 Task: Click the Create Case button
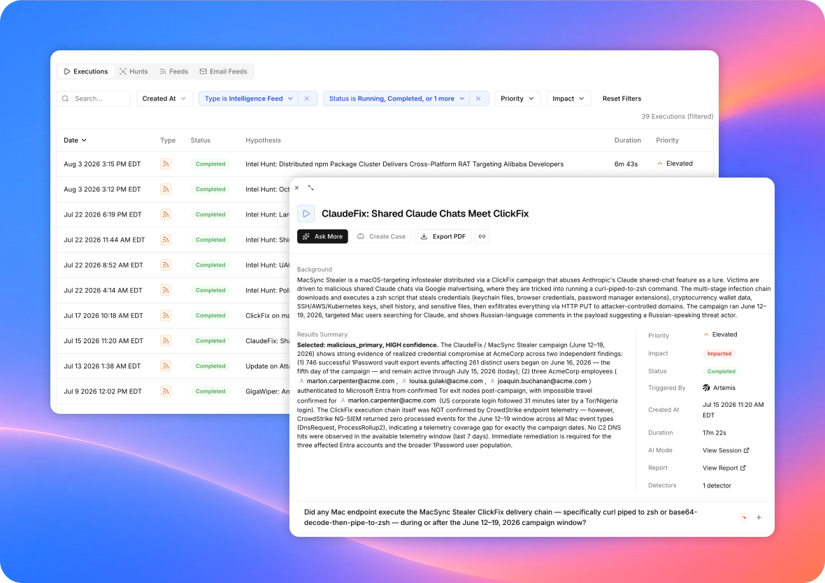pyautogui.click(x=382, y=237)
